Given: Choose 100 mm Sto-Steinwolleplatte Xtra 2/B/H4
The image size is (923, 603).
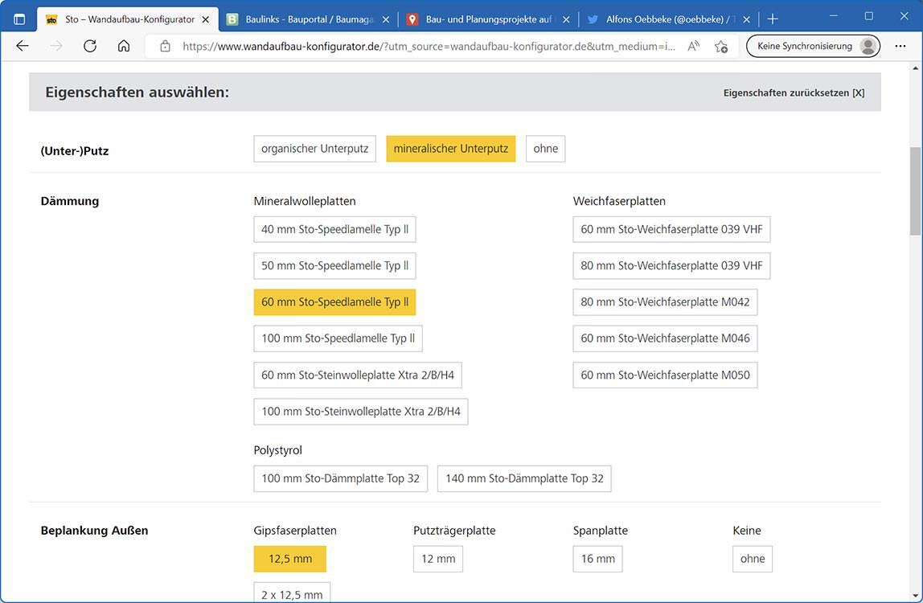Looking at the screenshot, I should 361,411.
